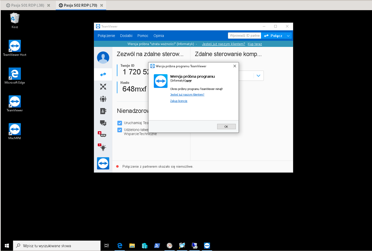Viewport: 372px width, 251px height.
Task: Toggle the Uruchamiaj TeamViewer checkbox
Action: [120, 123]
